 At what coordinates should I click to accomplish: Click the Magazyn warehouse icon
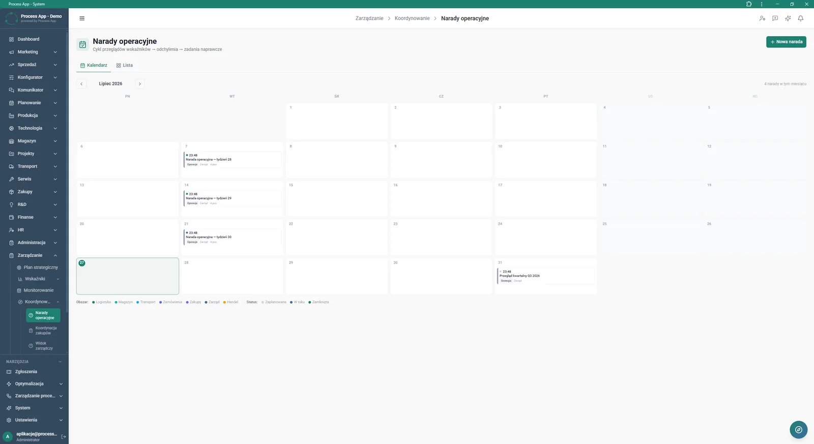click(x=11, y=141)
